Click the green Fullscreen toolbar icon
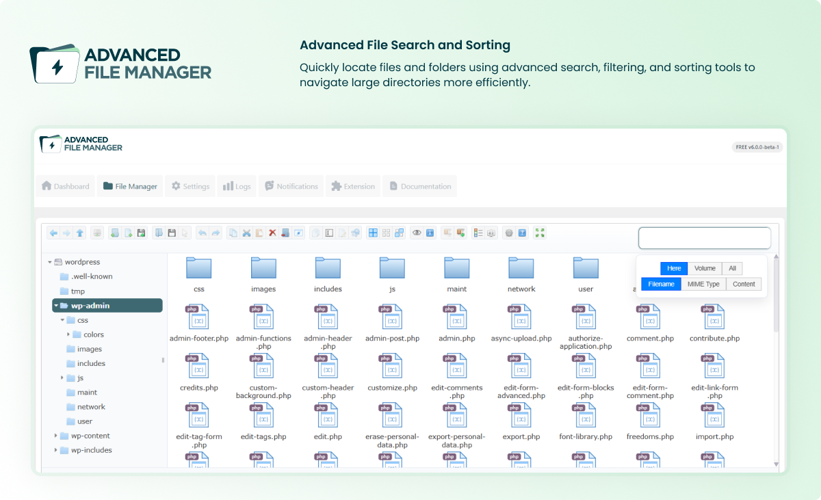This screenshot has width=821, height=500. pos(540,233)
